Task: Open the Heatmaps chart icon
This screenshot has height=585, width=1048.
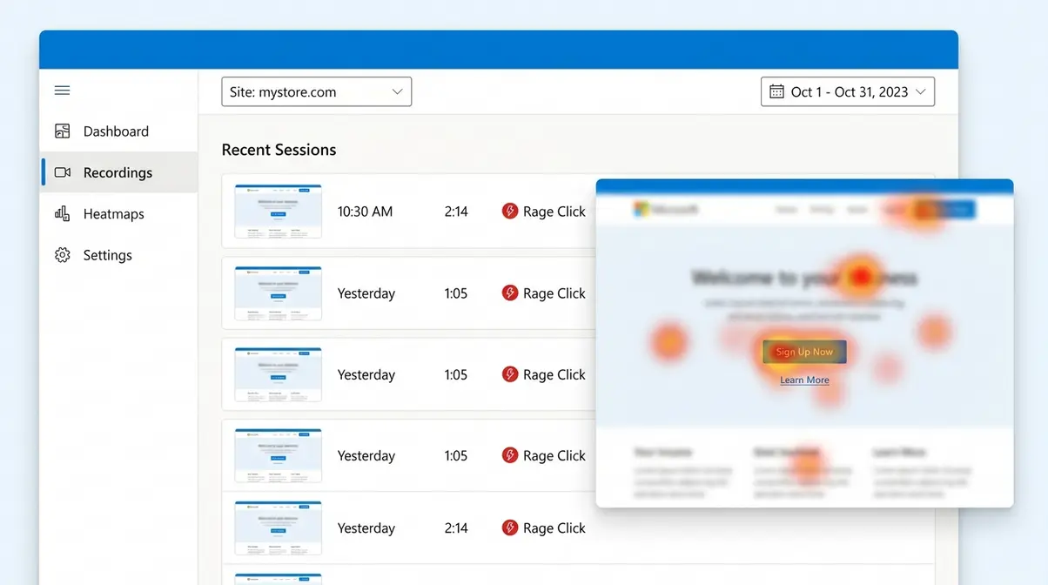Action: pos(62,213)
